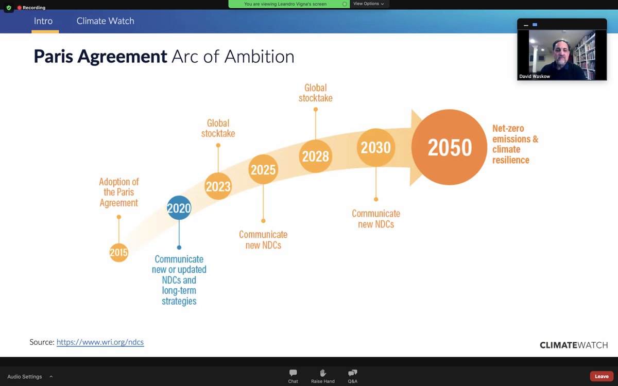
Task: Click the CLIMATEWATCH logo
Action: click(x=574, y=345)
